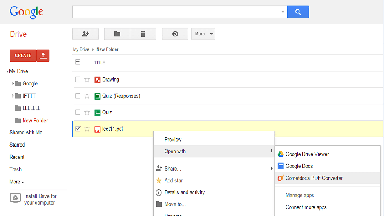The height and width of the screenshot is (216, 384).
Task: Click the IFTTT folder icon
Action: pos(18,96)
